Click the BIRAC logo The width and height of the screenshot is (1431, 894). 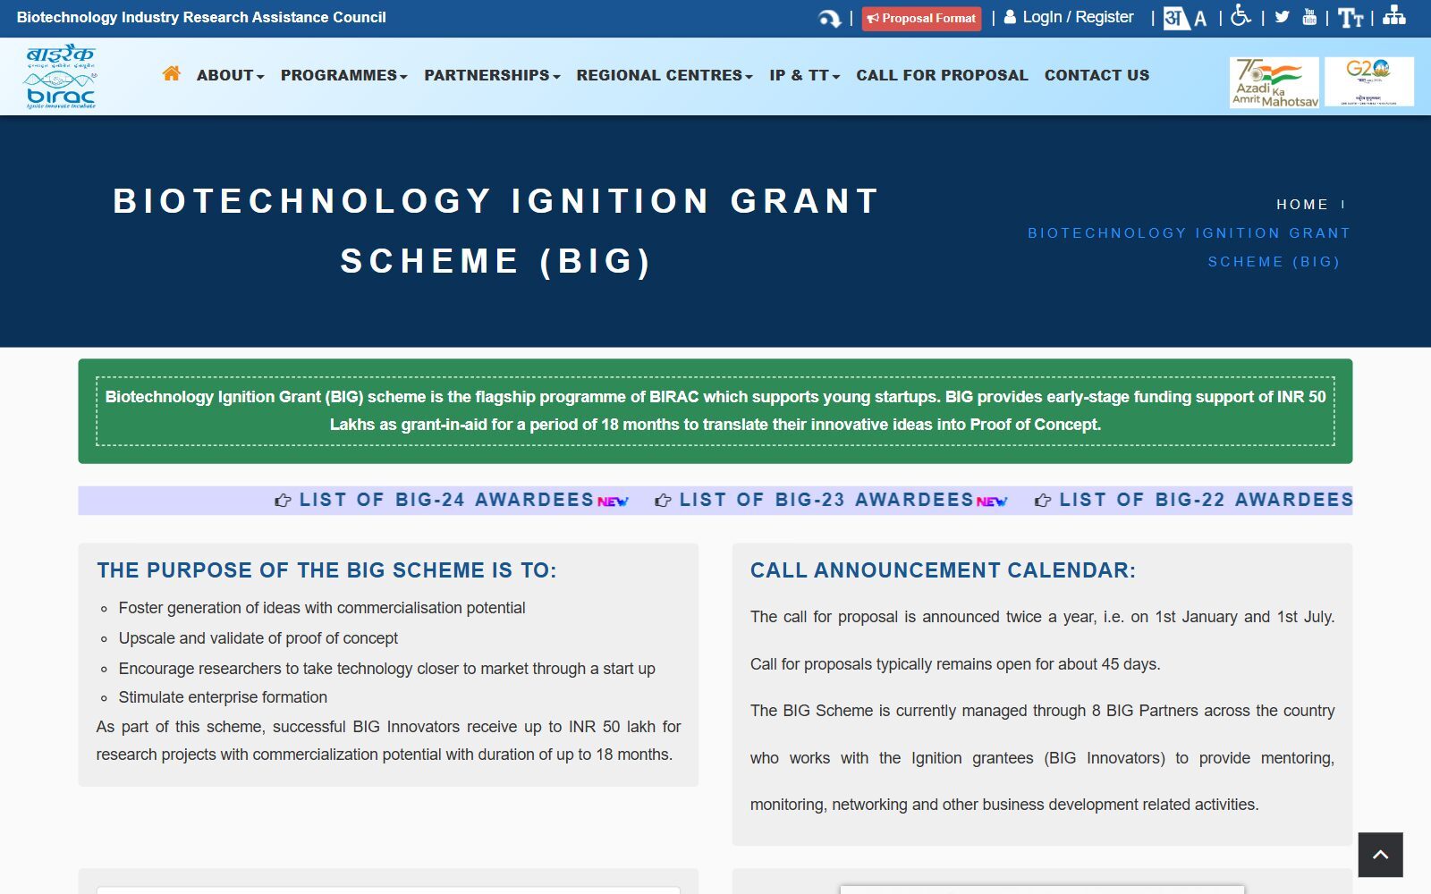[61, 77]
